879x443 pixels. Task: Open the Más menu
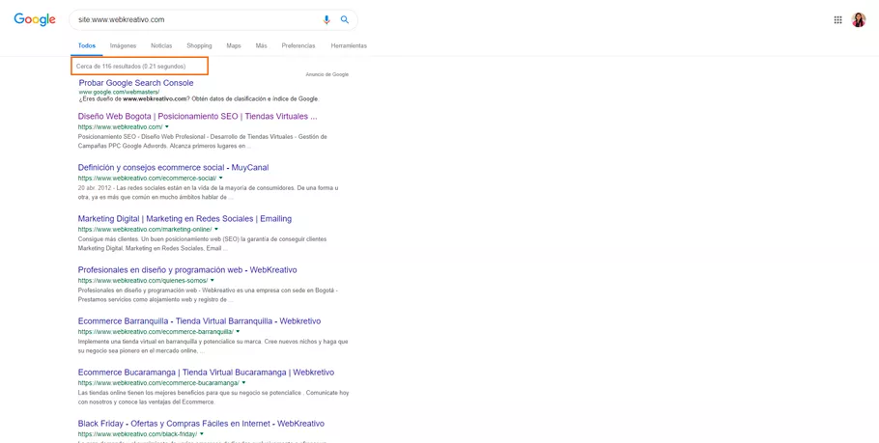(261, 46)
